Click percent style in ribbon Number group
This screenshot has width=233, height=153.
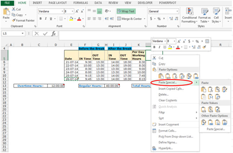click(159, 19)
